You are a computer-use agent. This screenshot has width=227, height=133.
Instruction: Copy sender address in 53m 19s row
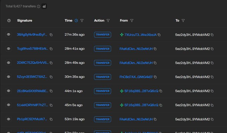point(155,119)
